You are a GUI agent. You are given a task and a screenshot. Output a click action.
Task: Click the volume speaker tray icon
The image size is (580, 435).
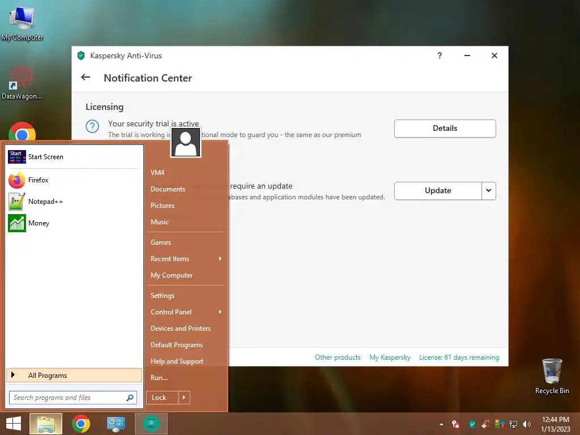[x=526, y=424]
